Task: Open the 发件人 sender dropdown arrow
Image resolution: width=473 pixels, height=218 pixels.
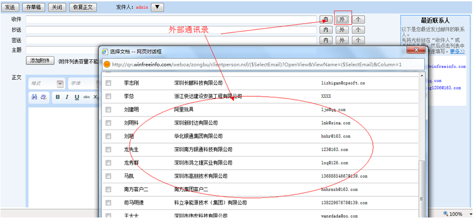Action: [x=157, y=7]
